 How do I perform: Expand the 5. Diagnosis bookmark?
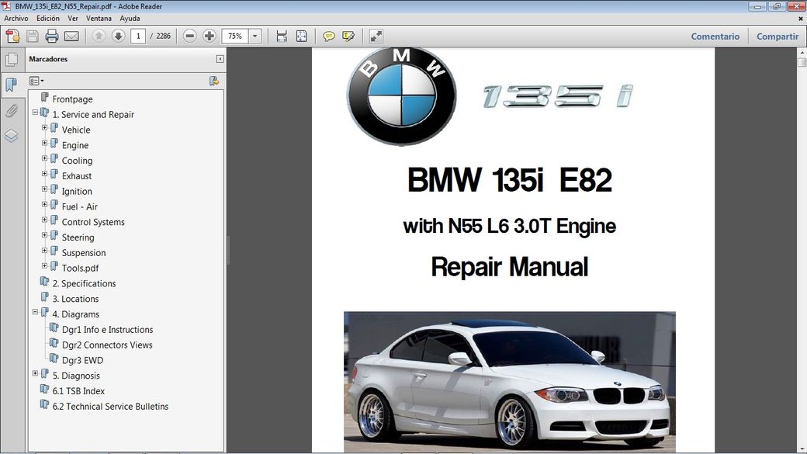(x=35, y=374)
